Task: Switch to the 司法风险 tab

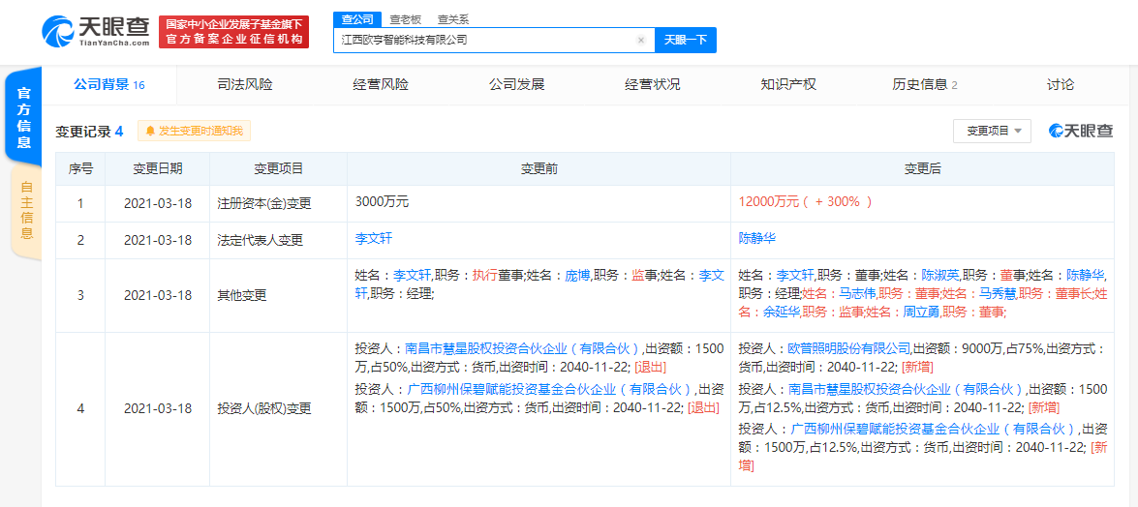Action: [245, 85]
